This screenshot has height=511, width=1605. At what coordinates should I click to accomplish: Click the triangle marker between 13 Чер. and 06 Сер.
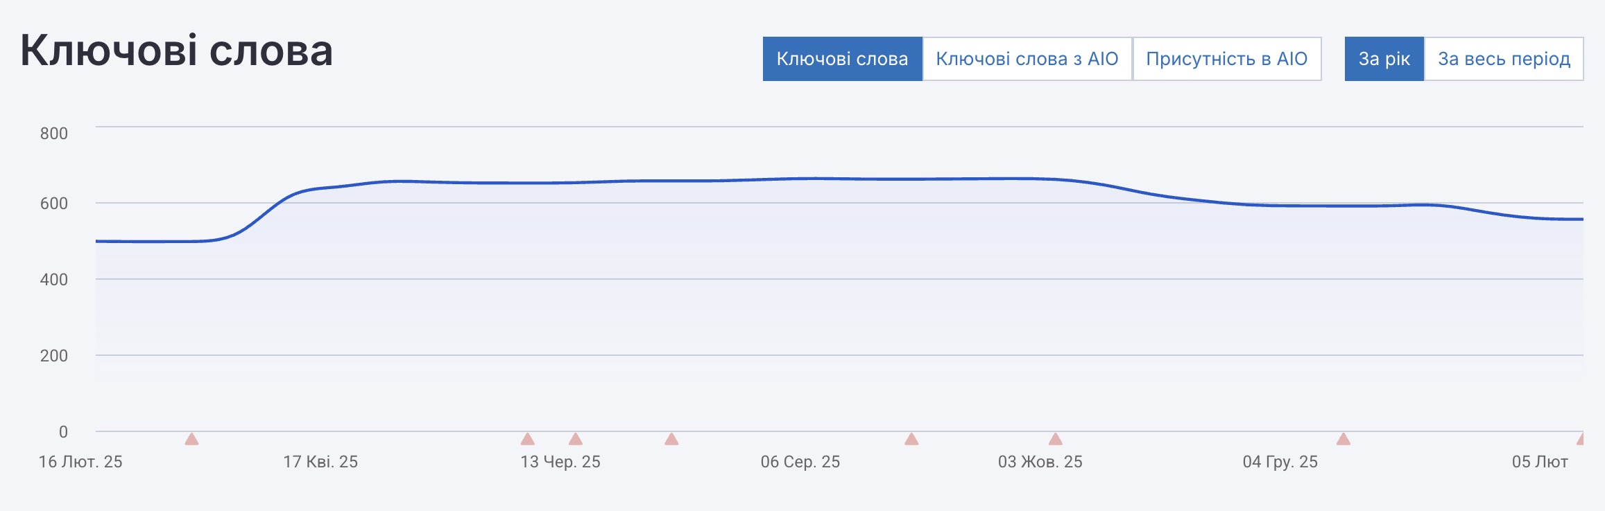click(x=671, y=439)
